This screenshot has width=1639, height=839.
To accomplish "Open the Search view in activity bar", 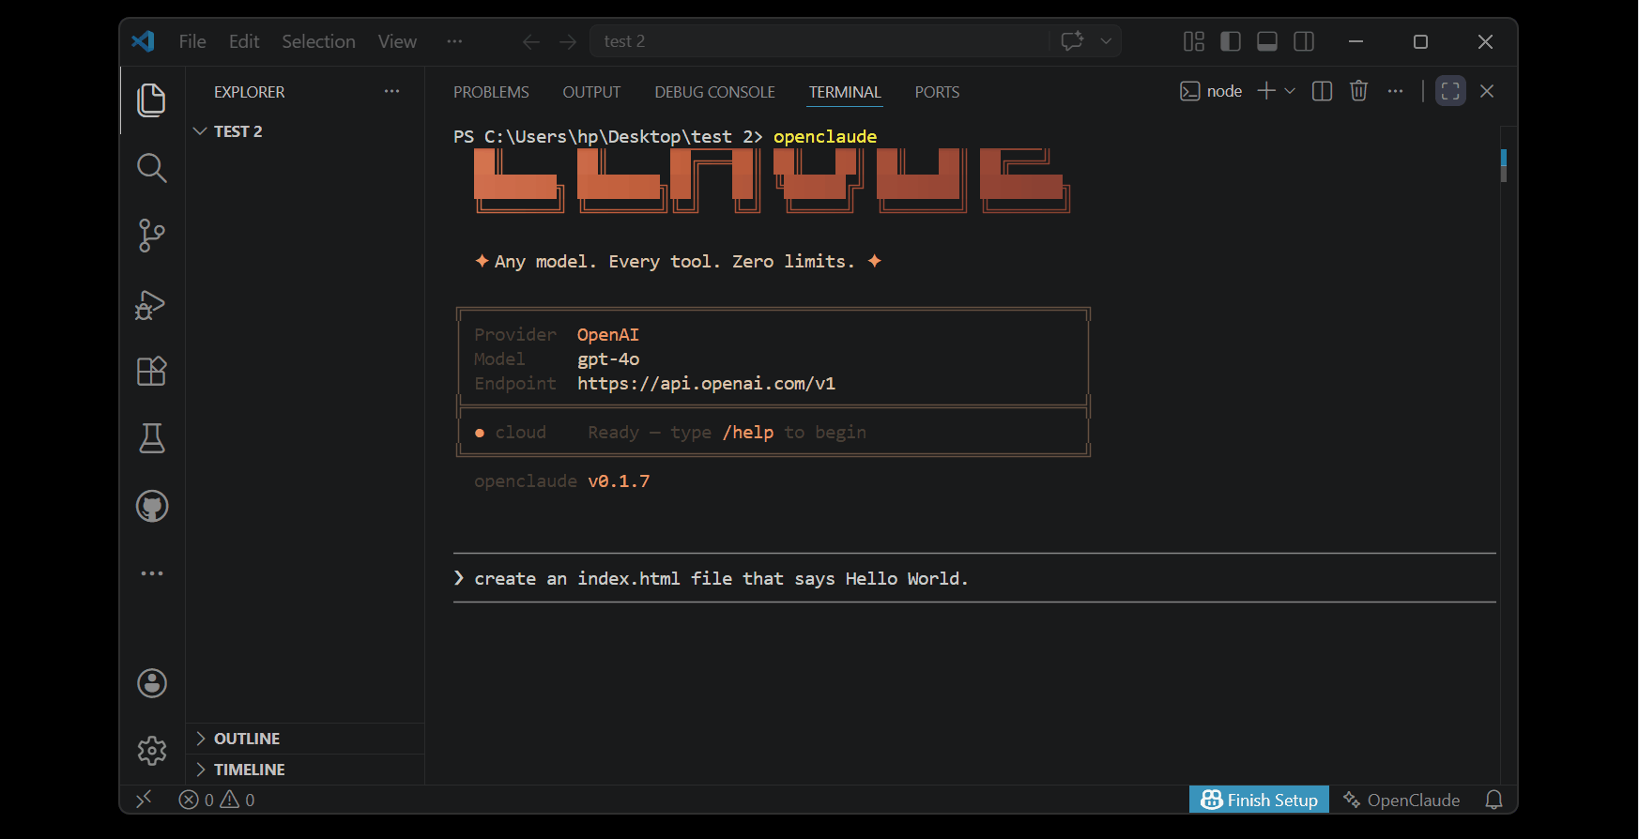I will click(151, 168).
